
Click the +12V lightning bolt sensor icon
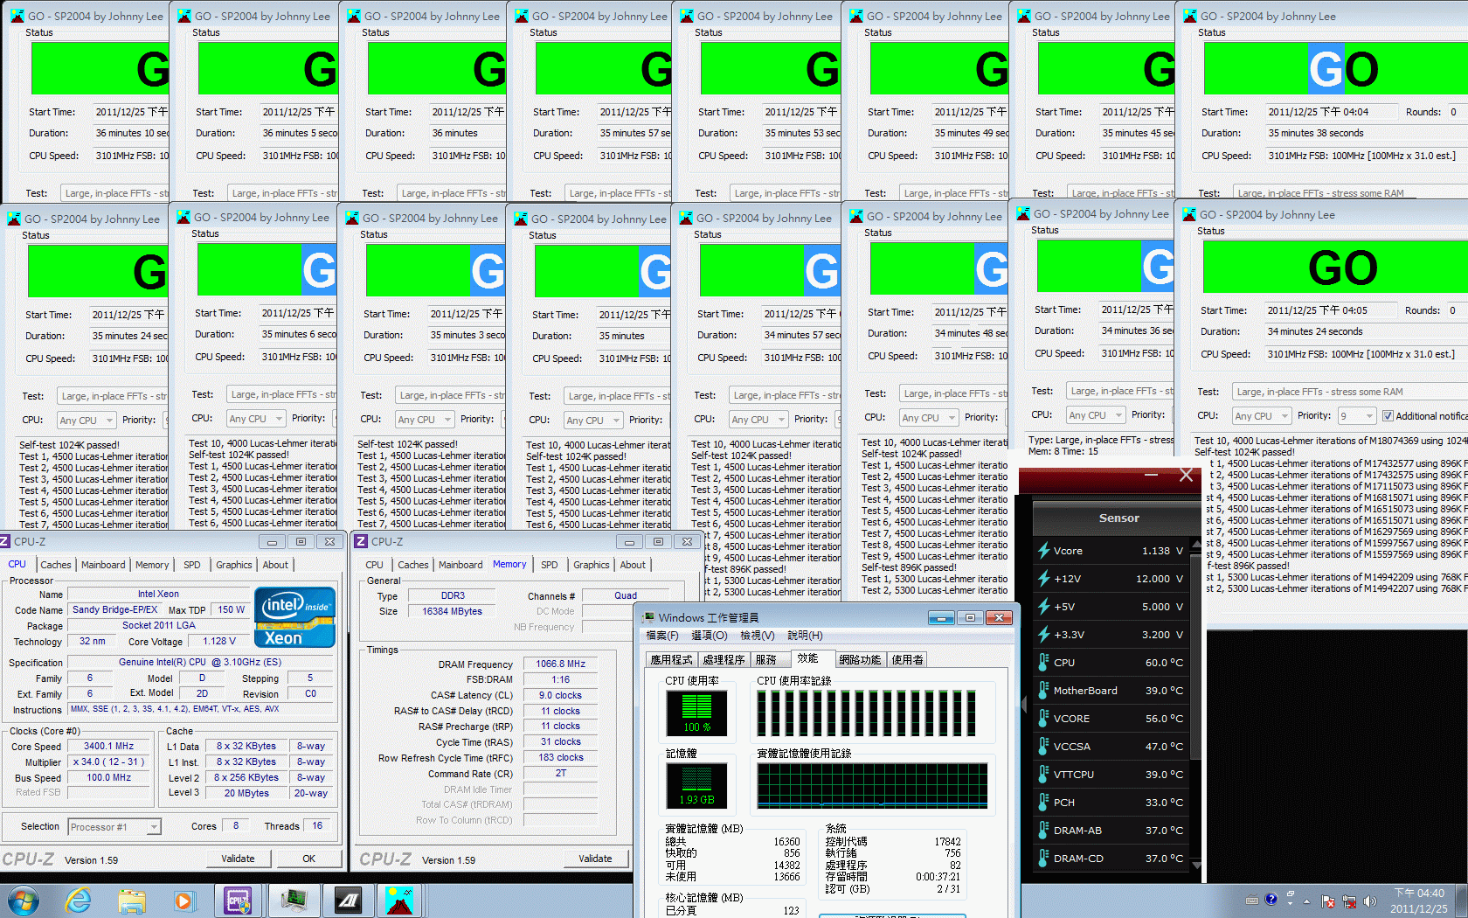(x=1043, y=579)
